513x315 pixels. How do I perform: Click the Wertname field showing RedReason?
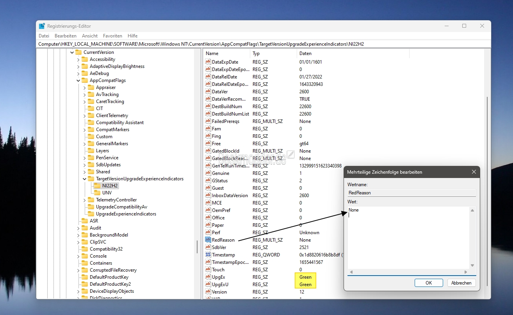[x=411, y=193]
